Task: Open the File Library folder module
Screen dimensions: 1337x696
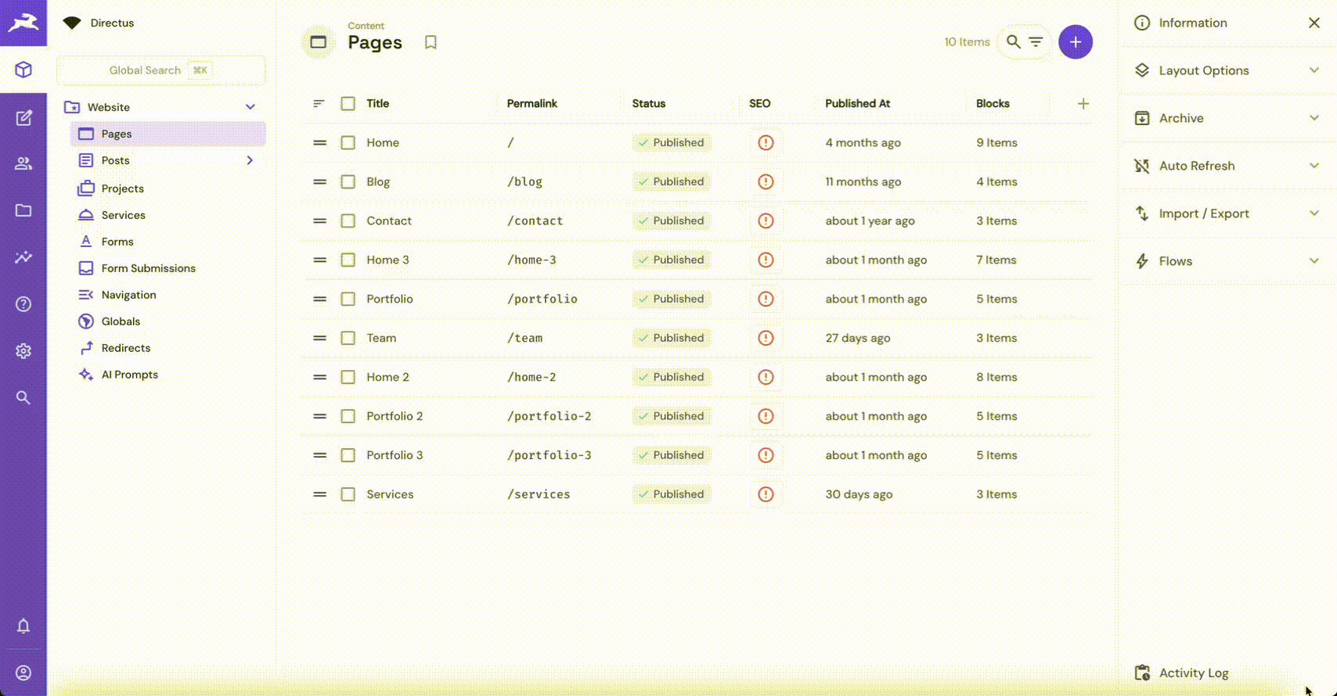Action: [23, 210]
